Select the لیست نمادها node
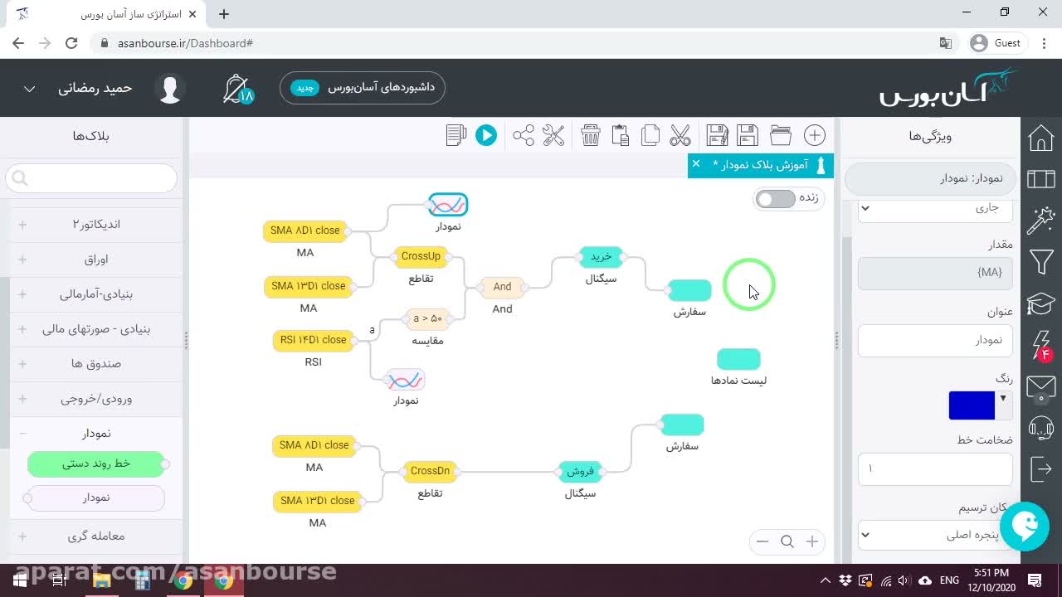This screenshot has width=1062, height=597. (x=738, y=359)
